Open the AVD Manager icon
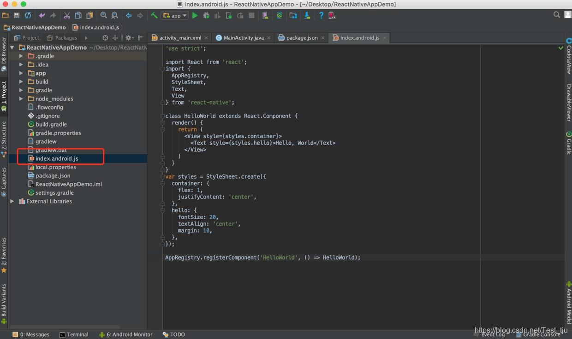Image resolution: width=572 pixels, height=339 pixels. 265,15
